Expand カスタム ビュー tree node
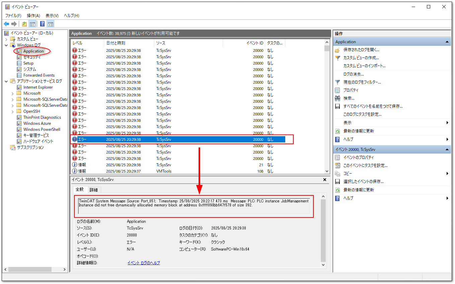The image size is (455, 284). click(x=6, y=39)
